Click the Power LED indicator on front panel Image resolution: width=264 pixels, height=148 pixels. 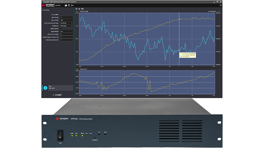point(72,136)
